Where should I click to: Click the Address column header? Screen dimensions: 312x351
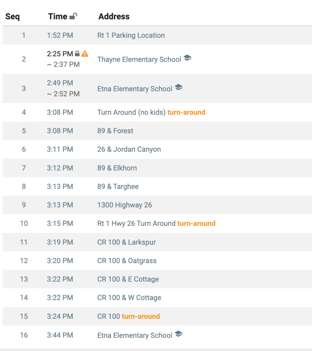click(x=114, y=16)
